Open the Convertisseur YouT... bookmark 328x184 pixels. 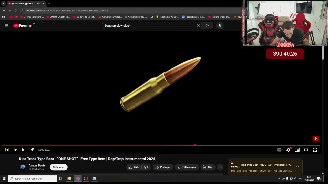[x=136, y=17]
